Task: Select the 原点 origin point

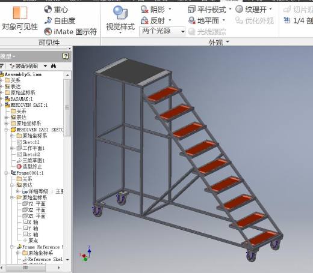Action: [x=33, y=241]
